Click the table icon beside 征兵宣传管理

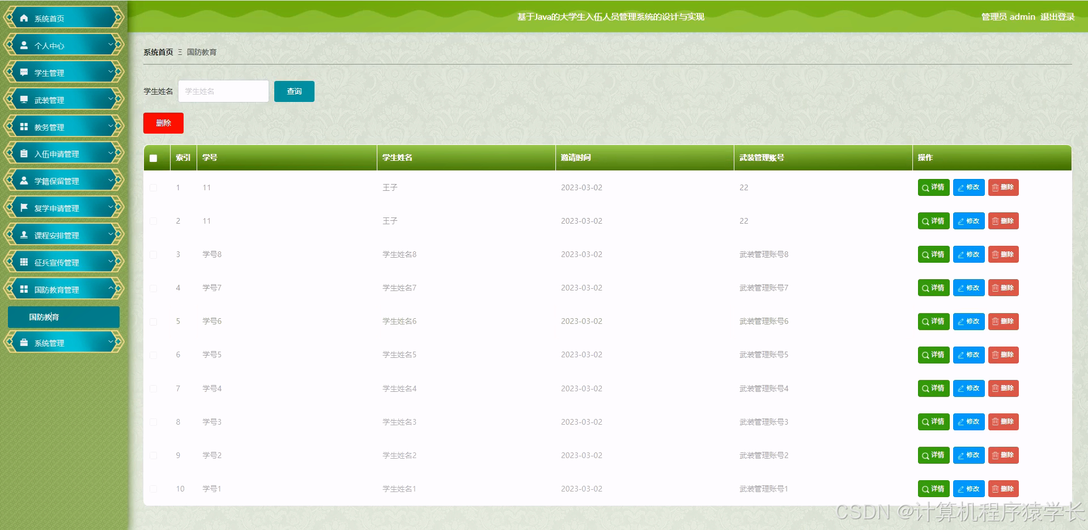tap(24, 262)
